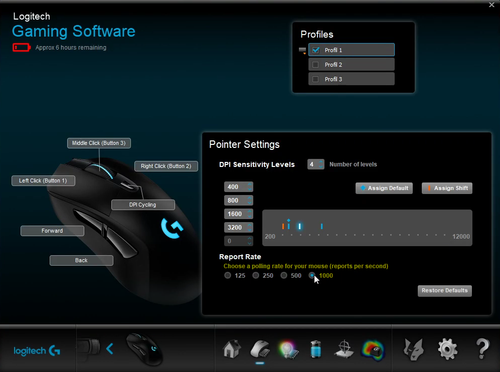Select the 125 report rate
The height and width of the screenshot is (372, 500).
pos(227,275)
